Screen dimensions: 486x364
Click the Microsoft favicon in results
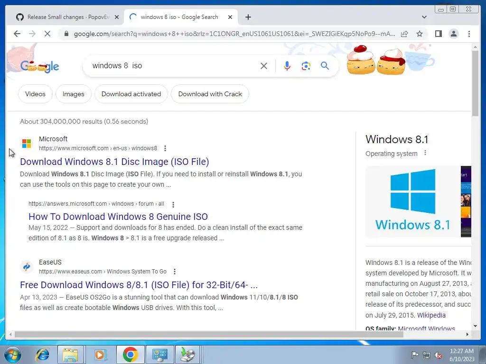click(27, 144)
